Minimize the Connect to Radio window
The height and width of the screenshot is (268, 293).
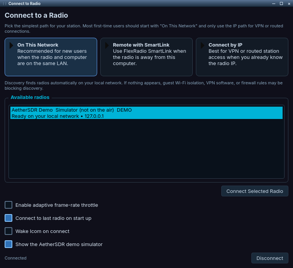click(x=274, y=3)
